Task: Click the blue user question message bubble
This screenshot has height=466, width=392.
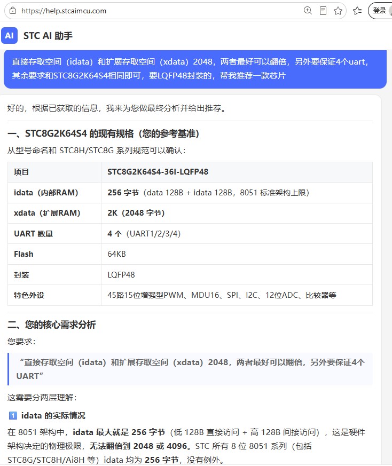Action: pos(195,69)
